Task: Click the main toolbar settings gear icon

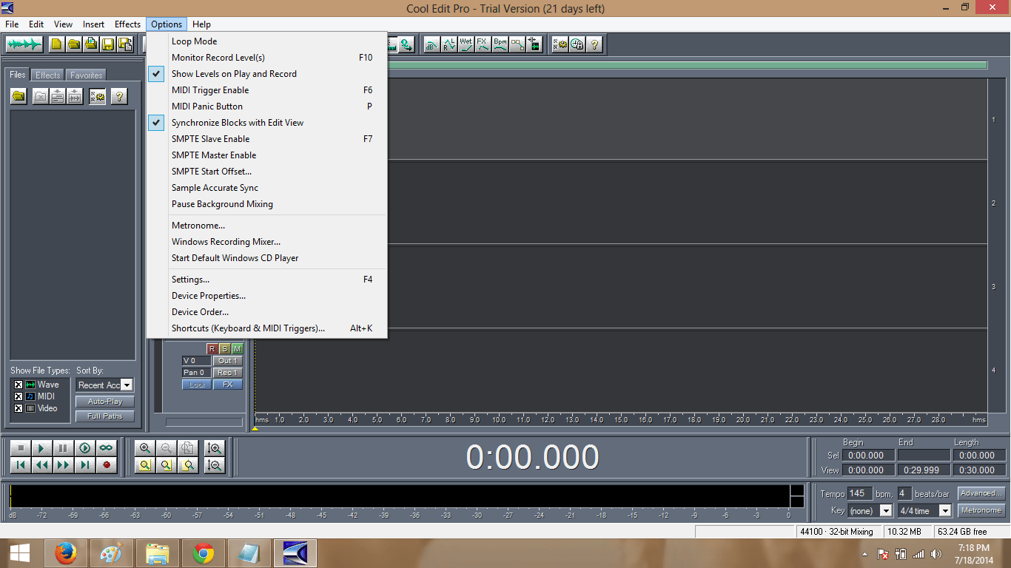Action: tap(560, 44)
